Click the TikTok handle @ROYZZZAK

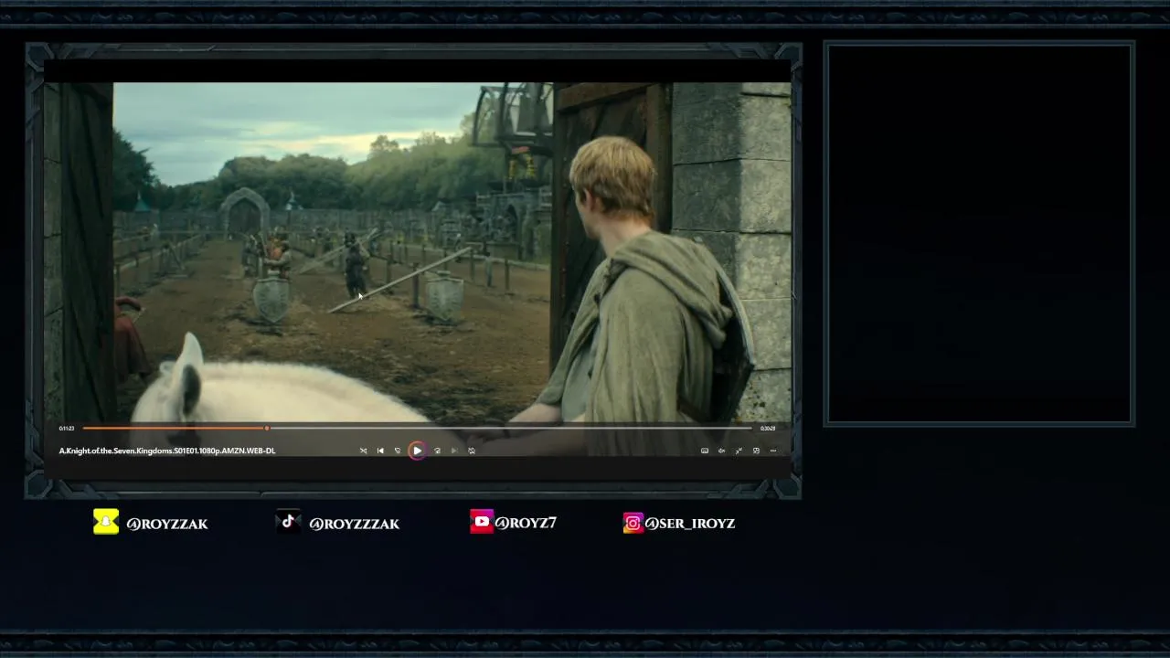(x=355, y=524)
